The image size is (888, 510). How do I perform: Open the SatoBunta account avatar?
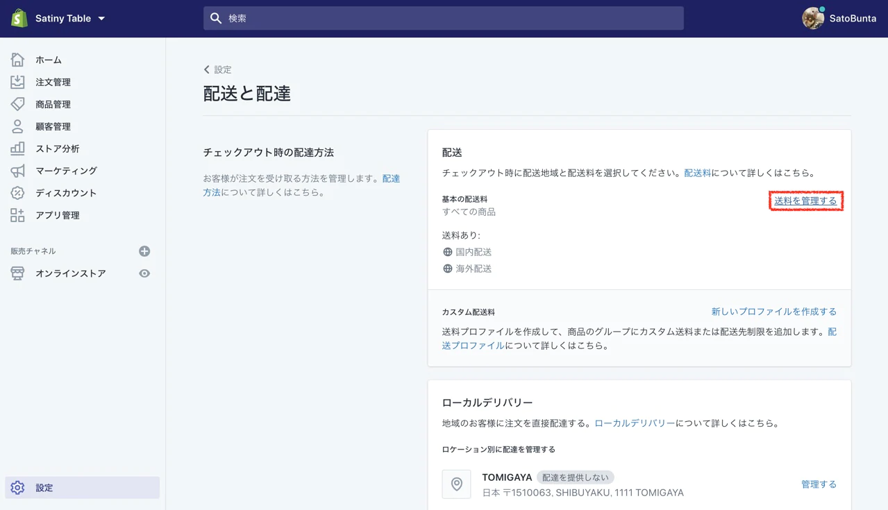pos(812,19)
